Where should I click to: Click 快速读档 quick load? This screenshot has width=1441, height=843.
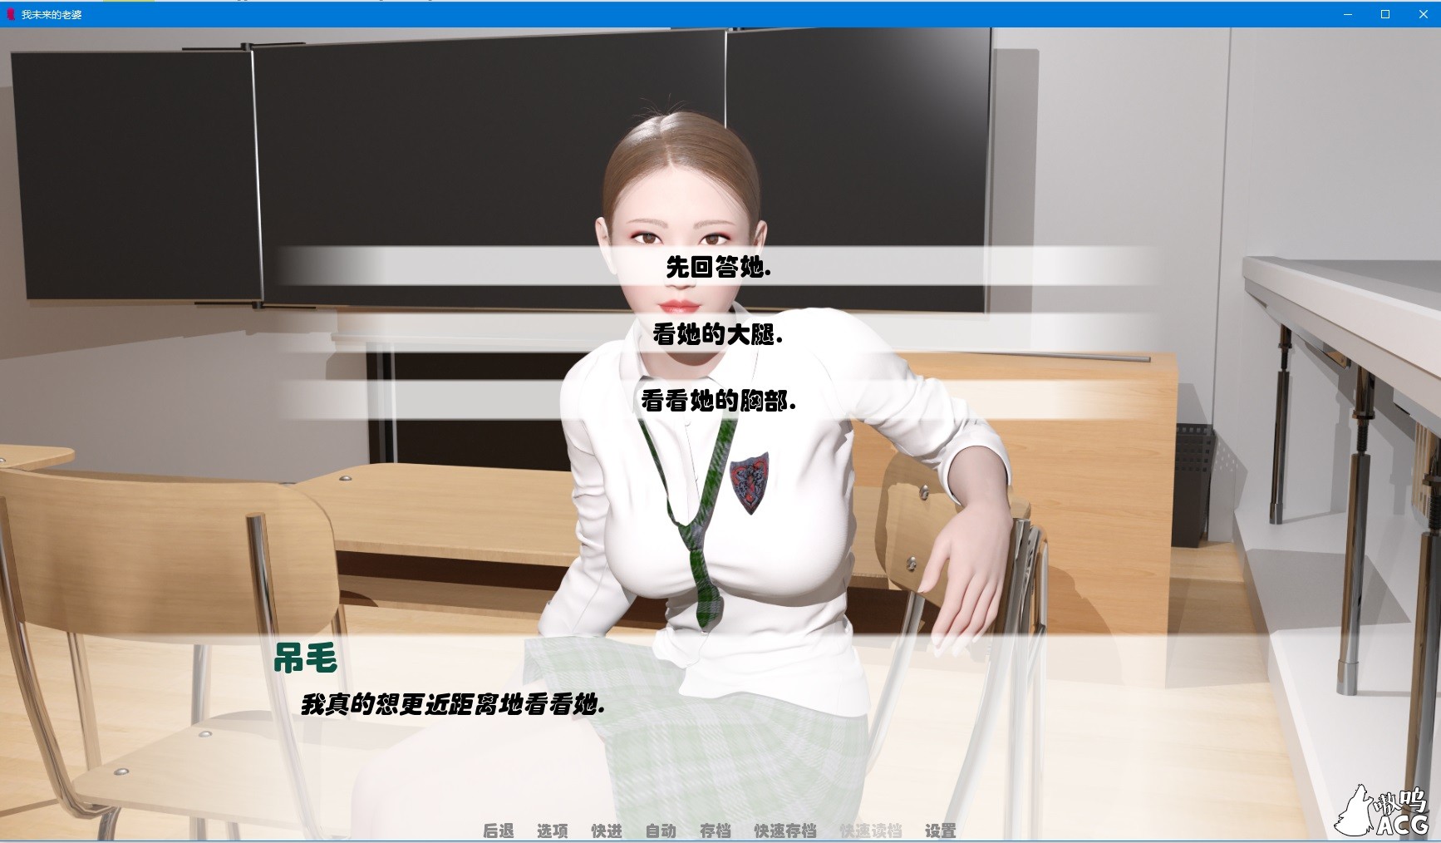(871, 831)
